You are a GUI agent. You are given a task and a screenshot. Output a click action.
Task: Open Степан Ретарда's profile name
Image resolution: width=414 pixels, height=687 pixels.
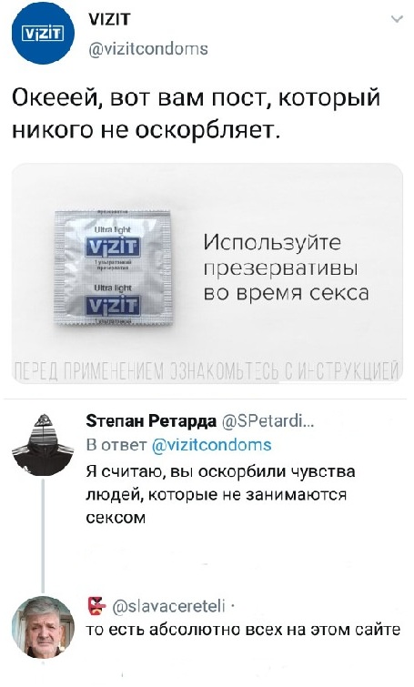point(151,421)
